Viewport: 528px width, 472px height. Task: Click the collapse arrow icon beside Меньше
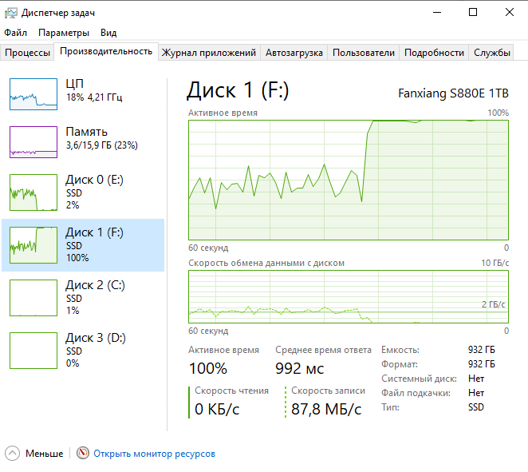(x=12, y=453)
